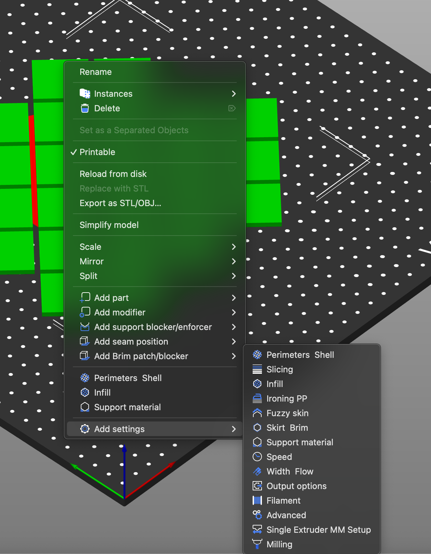
Task: Choose Slicing label in the settings submenu
Action: coord(280,369)
